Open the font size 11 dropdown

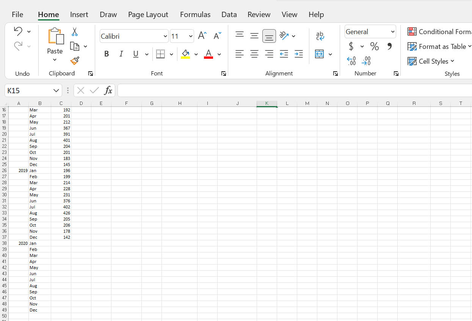[x=191, y=36]
